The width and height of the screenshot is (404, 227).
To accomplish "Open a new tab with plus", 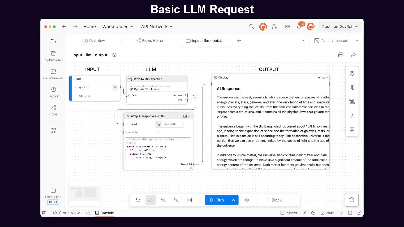I will click(239, 41).
